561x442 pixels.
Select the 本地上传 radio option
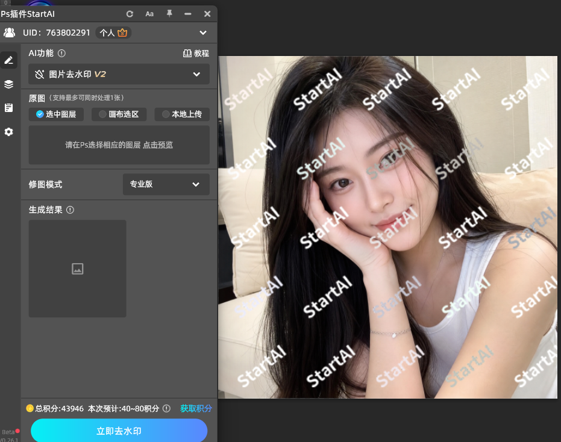pyautogui.click(x=182, y=114)
